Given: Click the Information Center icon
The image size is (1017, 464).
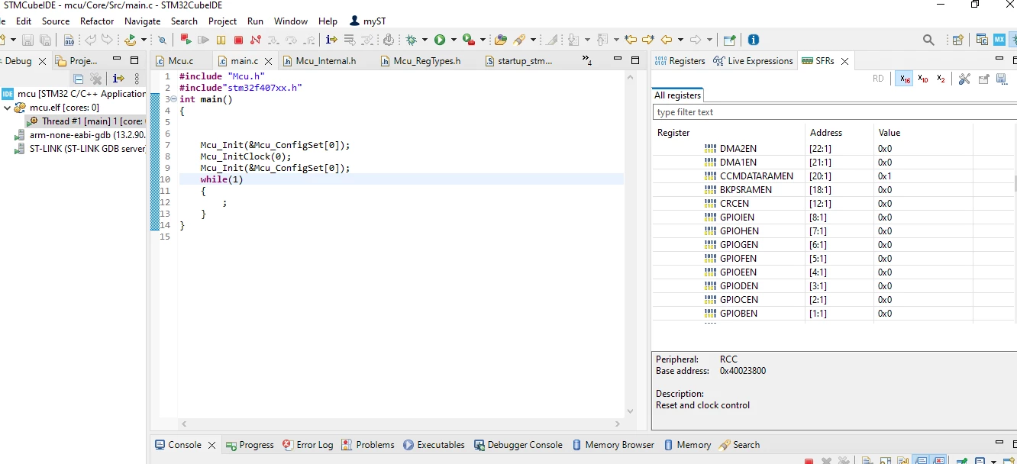Looking at the screenshot, I should click(754, 40).
